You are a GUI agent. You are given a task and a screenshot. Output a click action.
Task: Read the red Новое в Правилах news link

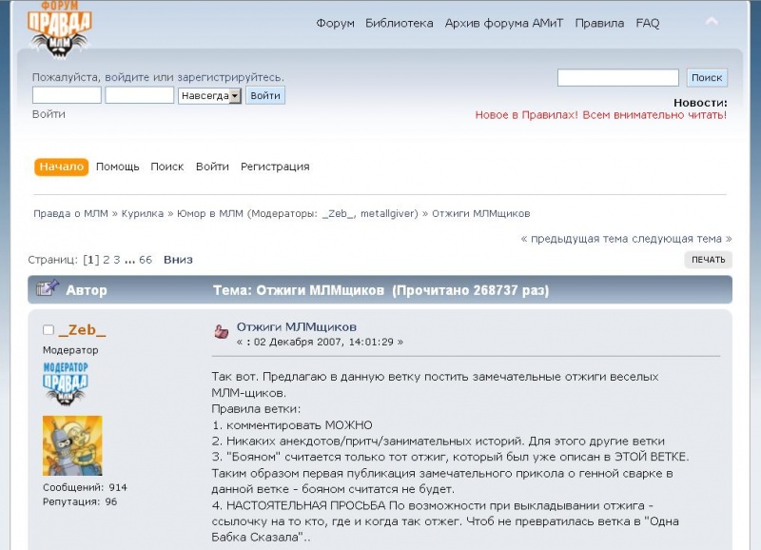point(600,114)
